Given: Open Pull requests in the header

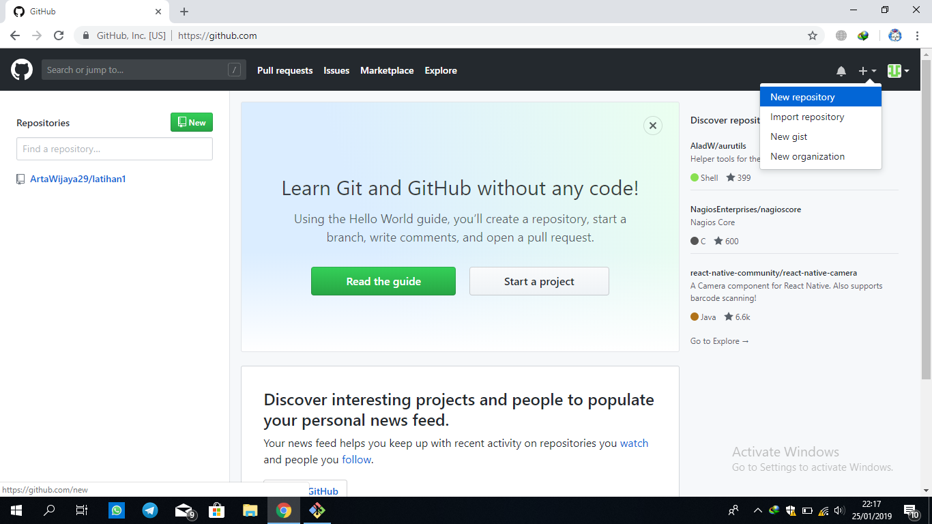Looking at the screenshot, I should [285, 70].
